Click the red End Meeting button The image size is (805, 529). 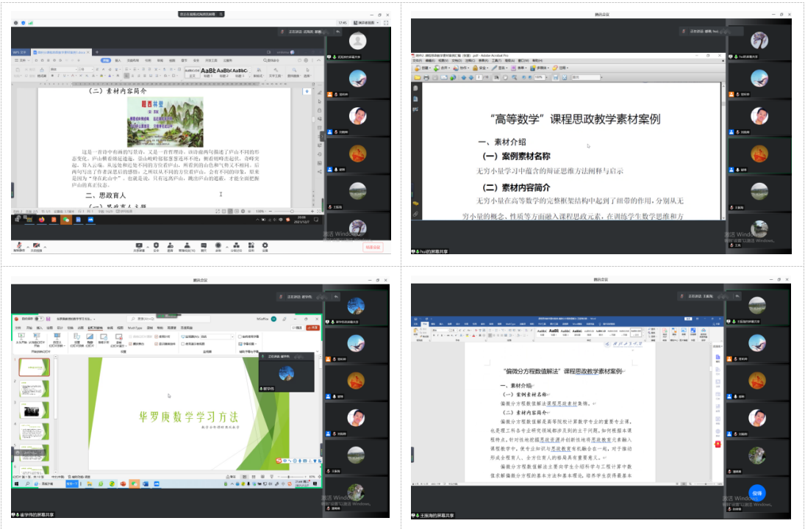373,248
